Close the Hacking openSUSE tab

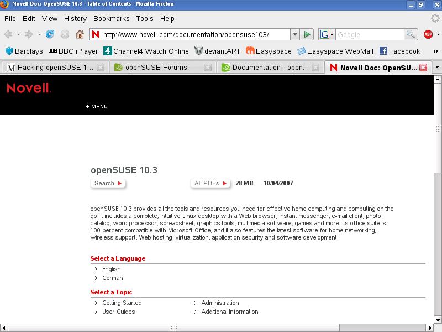point(101,68)
